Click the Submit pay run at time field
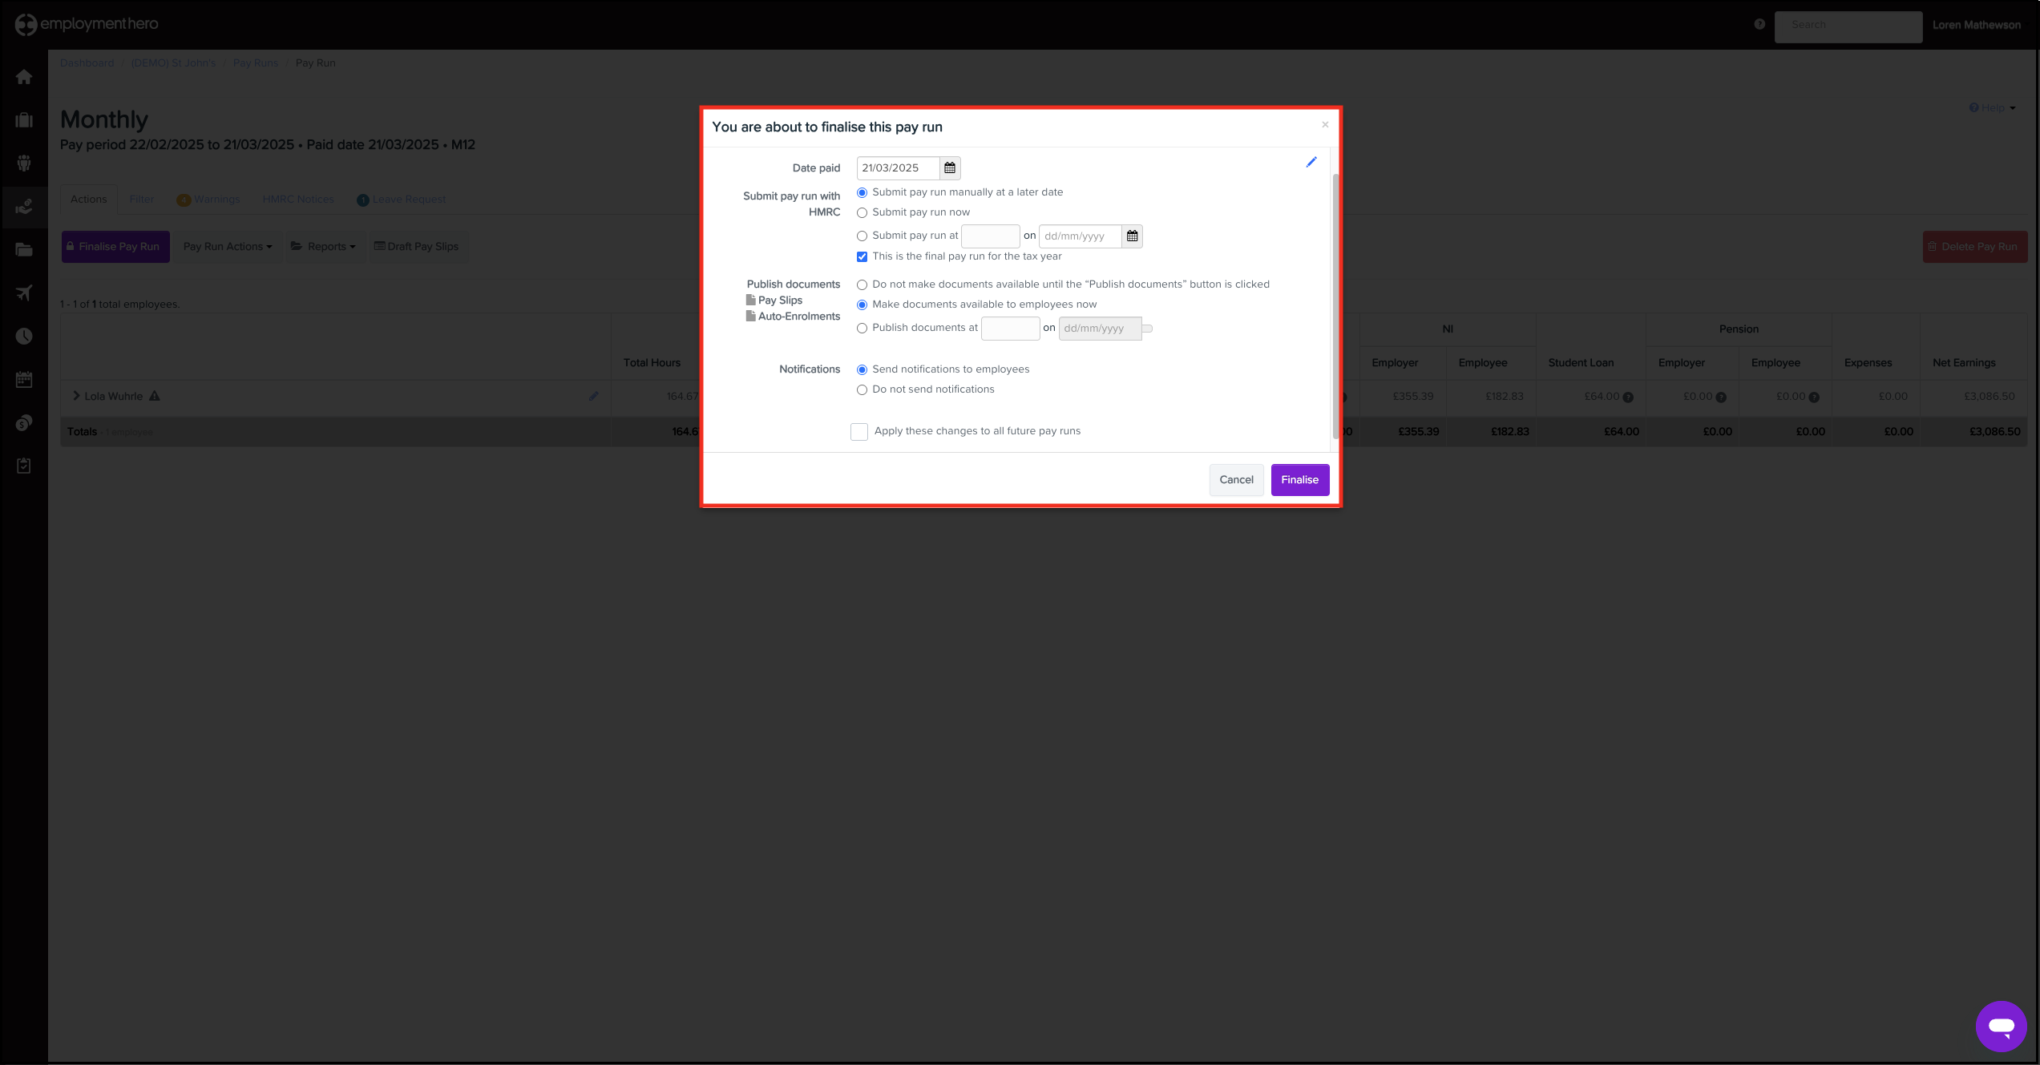This screenshot has width=2040, height=1065. pos(991,236)
